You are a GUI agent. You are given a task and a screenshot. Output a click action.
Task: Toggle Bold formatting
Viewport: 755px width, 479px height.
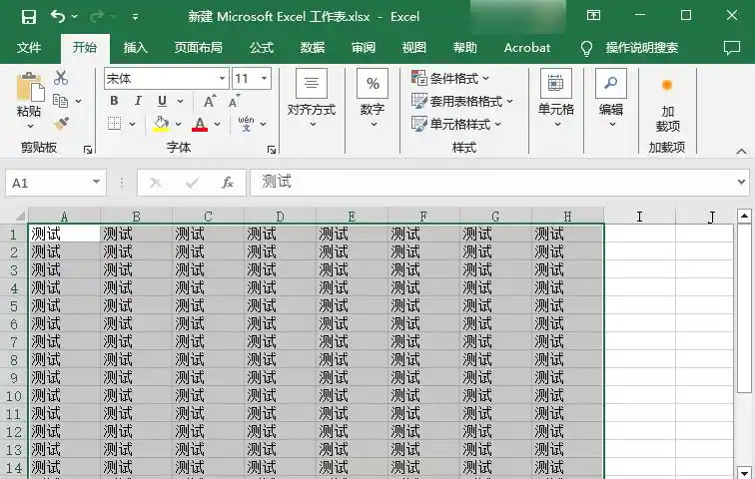tap(114, 101)
